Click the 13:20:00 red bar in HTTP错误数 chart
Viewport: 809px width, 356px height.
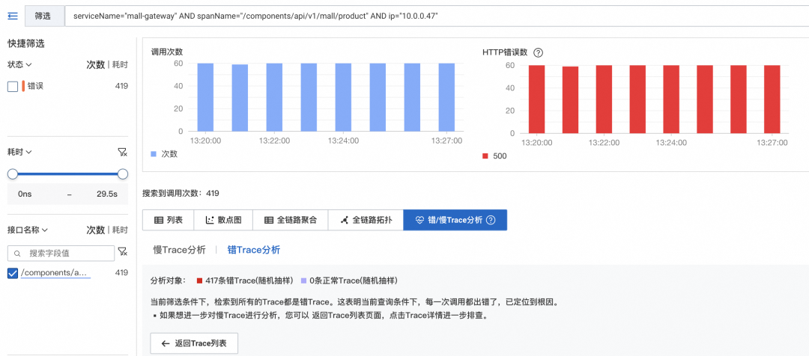[536, 99]
